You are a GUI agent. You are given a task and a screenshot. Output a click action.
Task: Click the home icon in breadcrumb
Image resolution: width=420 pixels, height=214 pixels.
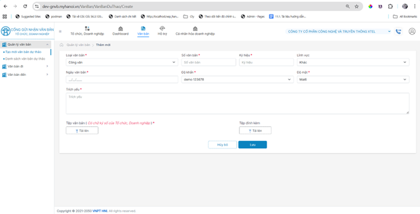pyautogui.click(x=61, y=45)
